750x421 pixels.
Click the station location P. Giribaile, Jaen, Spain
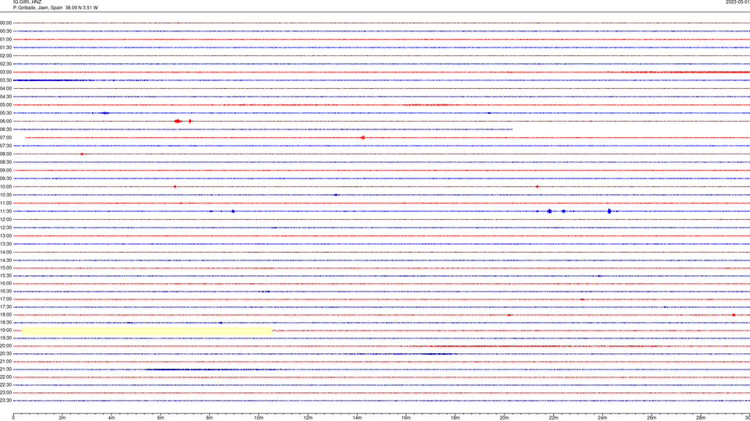[x=37, y=8]
